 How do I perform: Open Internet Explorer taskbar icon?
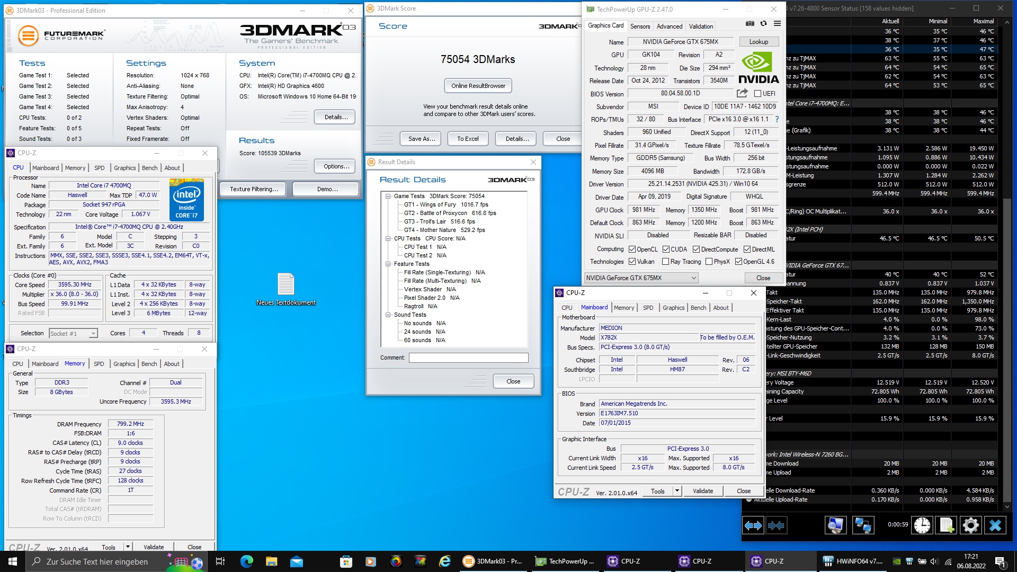(x=445, y=561)
